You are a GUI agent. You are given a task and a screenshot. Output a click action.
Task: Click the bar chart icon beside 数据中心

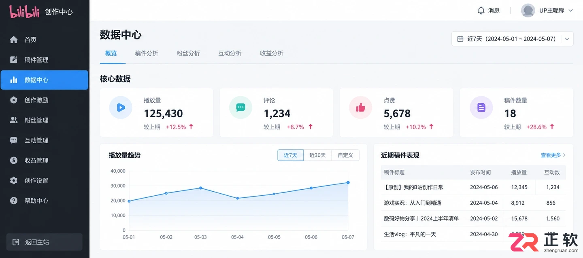[x=14, y=80]
